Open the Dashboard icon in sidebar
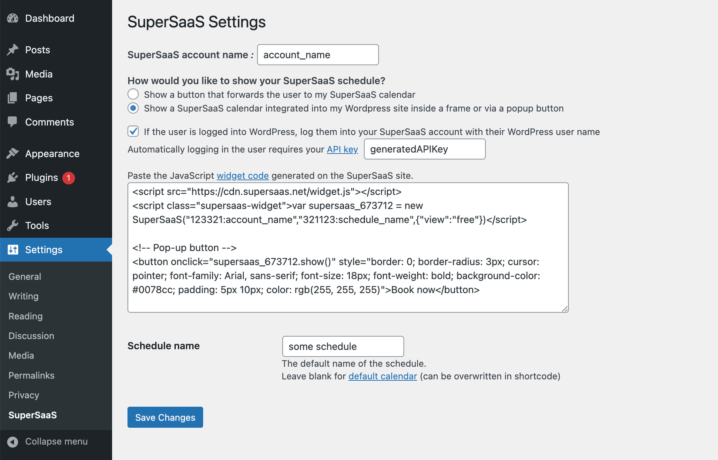The image size is (718, 460). click(13, 18)
